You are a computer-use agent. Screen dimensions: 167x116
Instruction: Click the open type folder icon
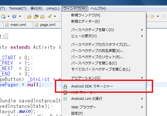tap(29, 16)
